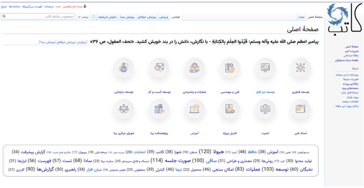Open the فهرست پی‌گیری‌ها watchlist link

[32, 6]
